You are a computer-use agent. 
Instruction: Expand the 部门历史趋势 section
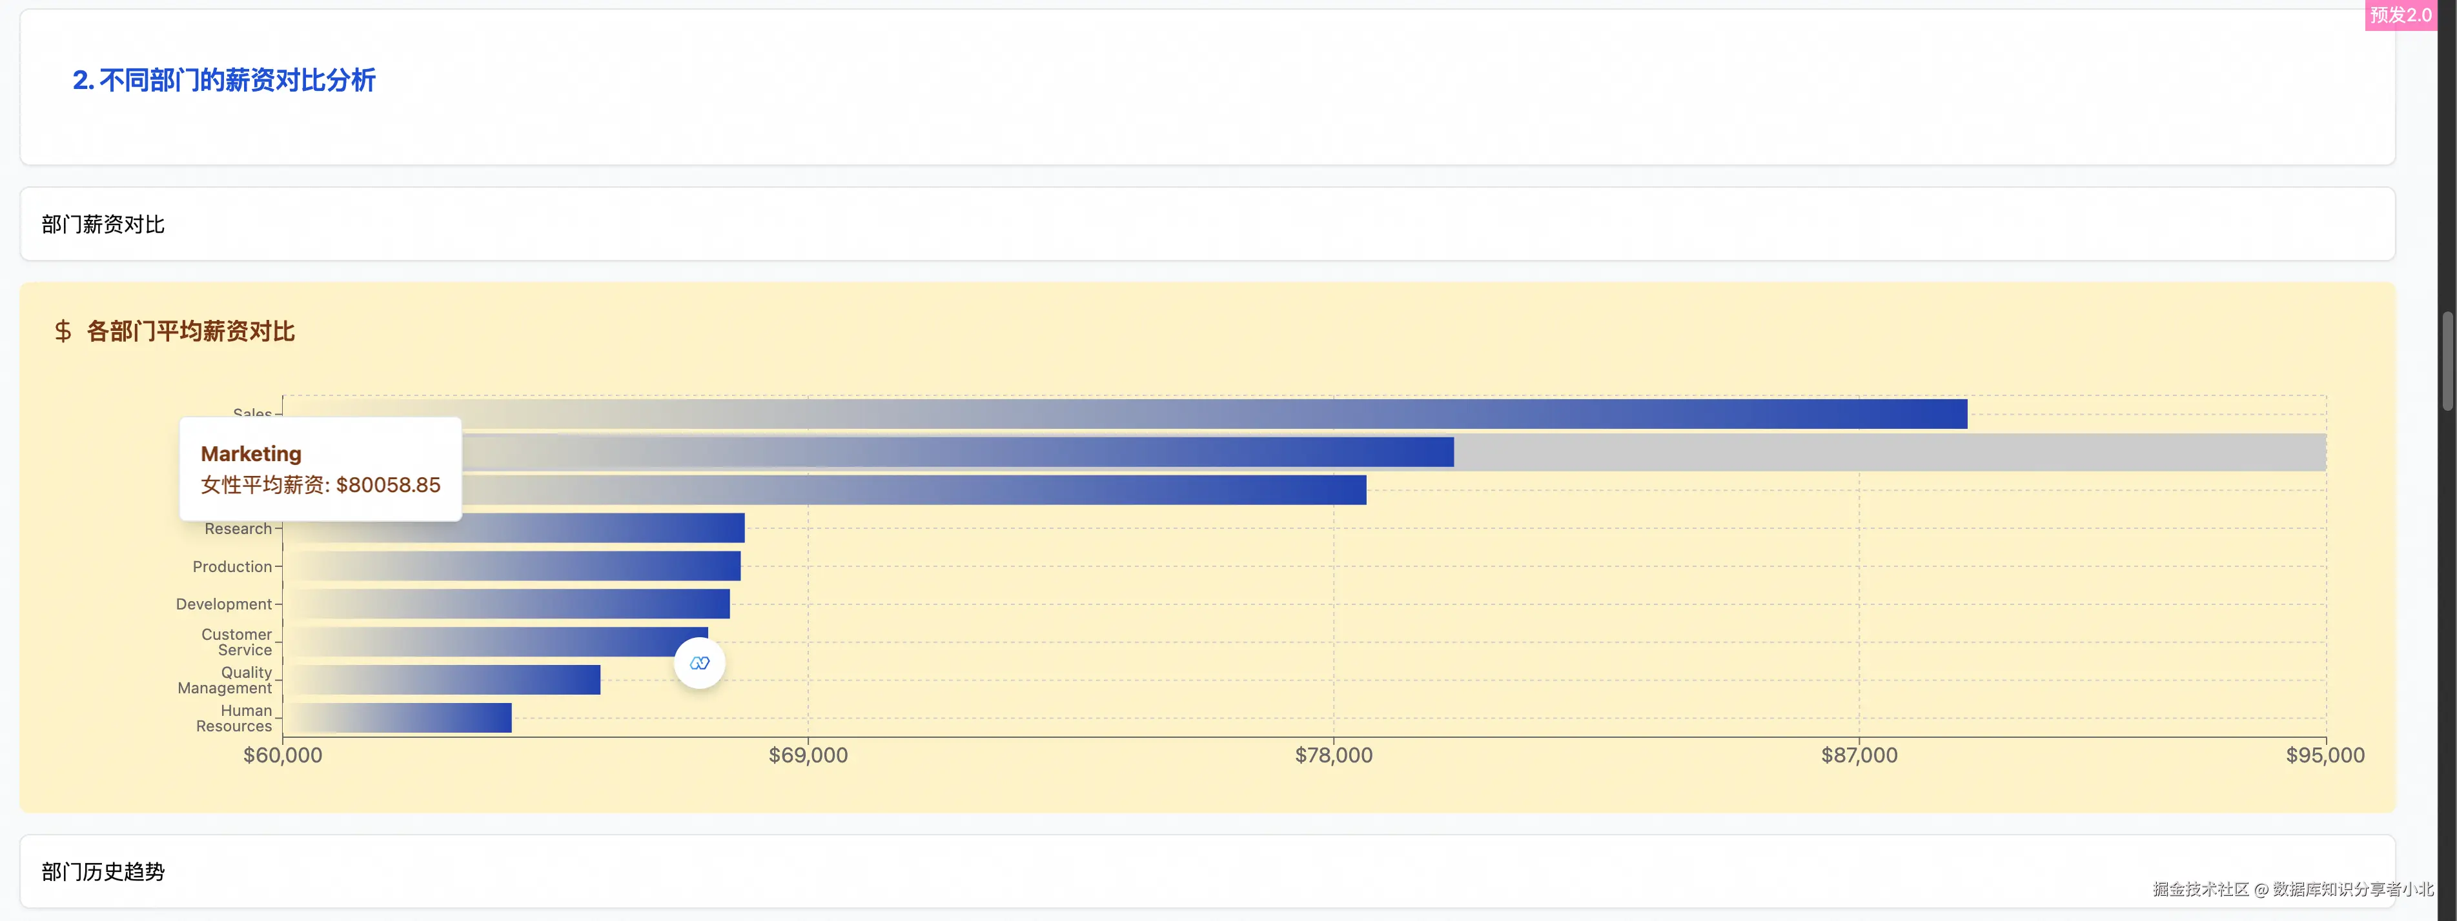point(103,871)
